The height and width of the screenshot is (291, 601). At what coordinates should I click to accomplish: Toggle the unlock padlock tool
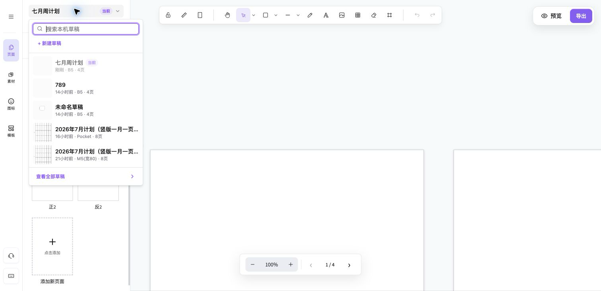point(168,15)
